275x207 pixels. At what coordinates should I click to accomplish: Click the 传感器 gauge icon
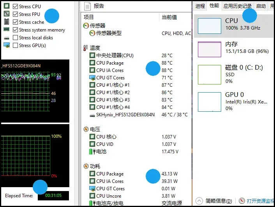(x=86, y=26)
